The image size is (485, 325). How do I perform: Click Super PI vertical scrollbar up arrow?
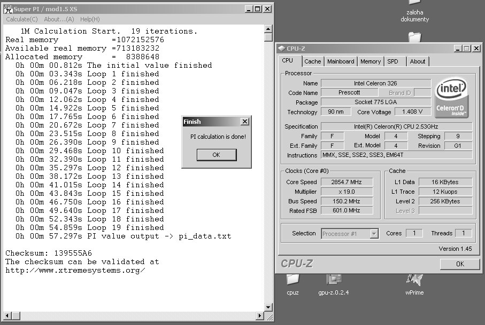tap(268, 29)
